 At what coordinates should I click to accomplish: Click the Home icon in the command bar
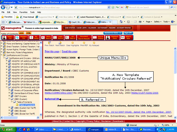(x=121, y=22)
